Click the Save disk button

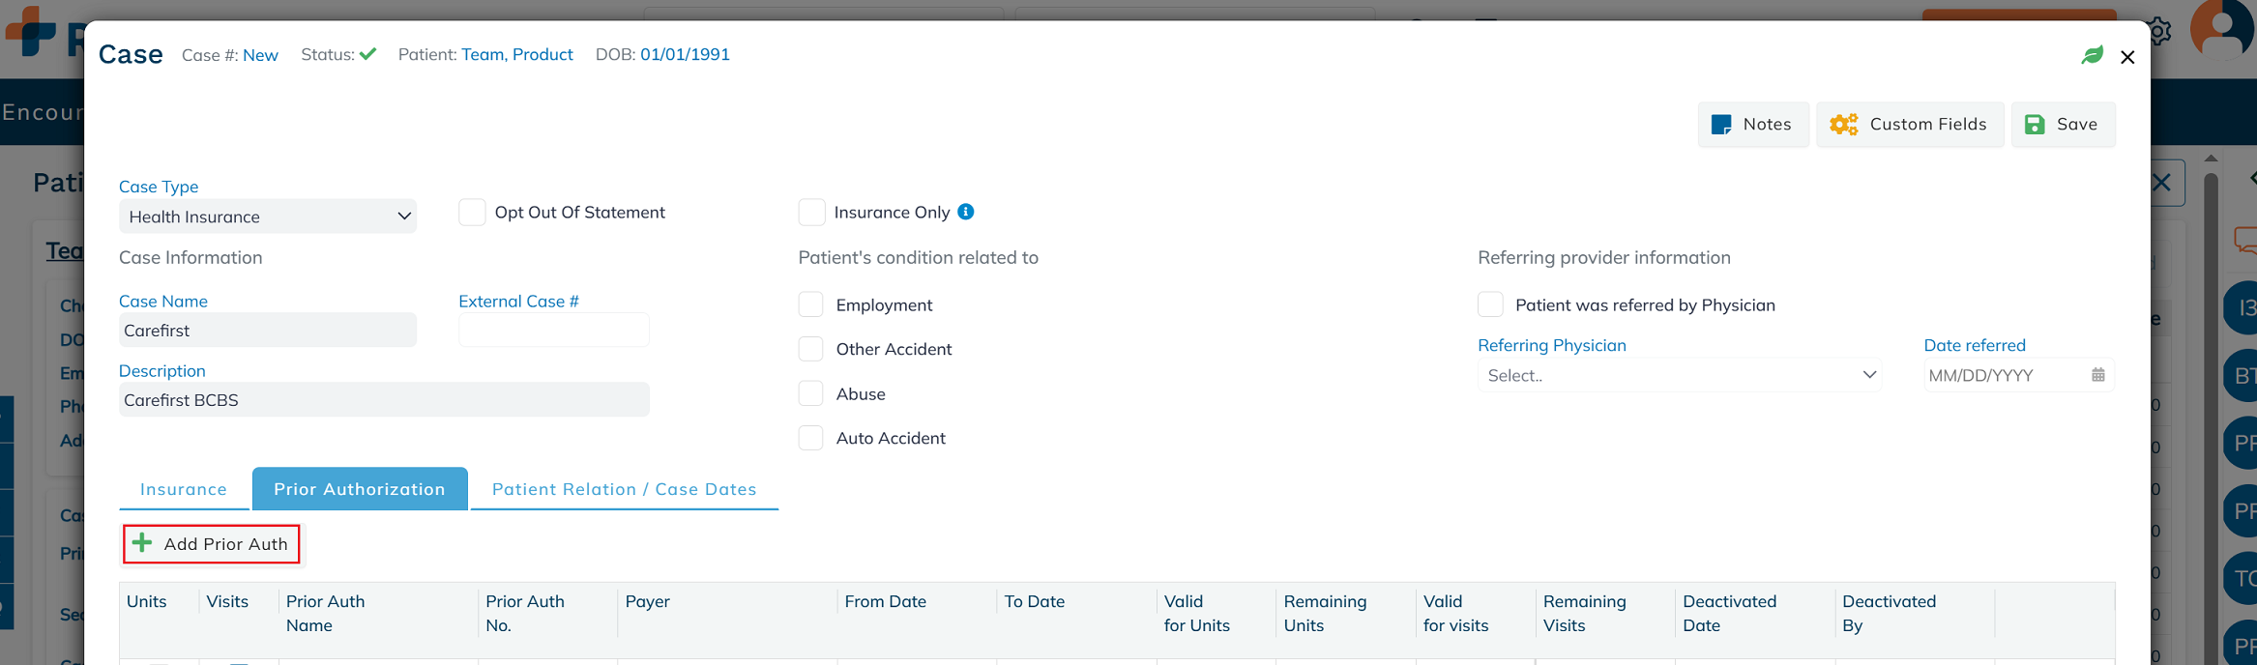[x=2063, y=124]
